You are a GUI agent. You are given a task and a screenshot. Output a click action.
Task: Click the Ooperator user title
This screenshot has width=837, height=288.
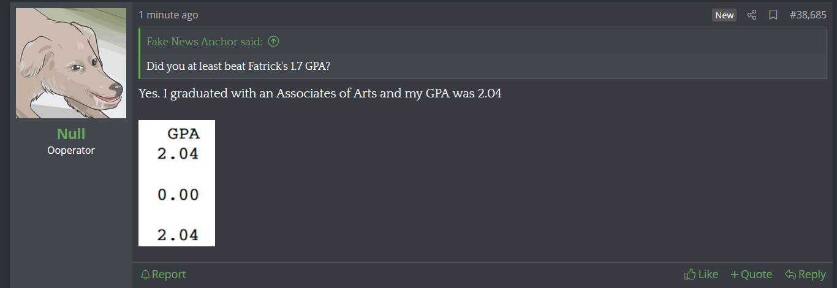[71, 150]
